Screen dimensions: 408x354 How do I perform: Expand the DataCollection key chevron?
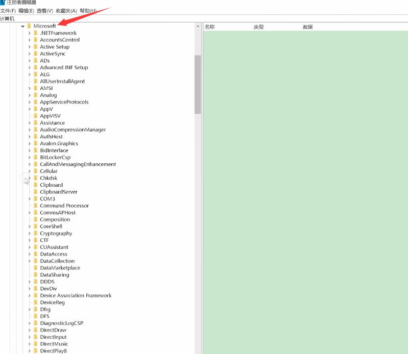30,261
